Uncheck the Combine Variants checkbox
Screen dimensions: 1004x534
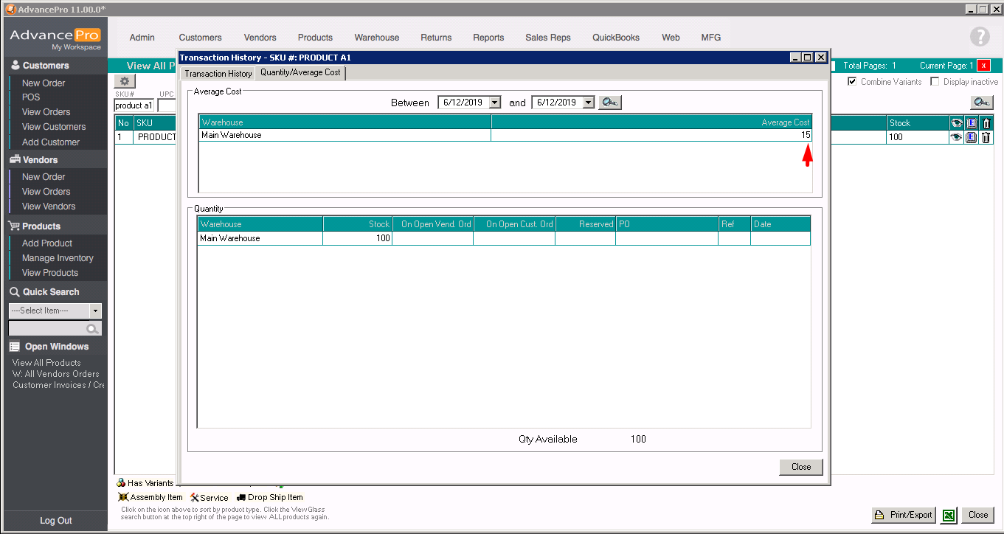pyautogui.click(x=852, y=82)
